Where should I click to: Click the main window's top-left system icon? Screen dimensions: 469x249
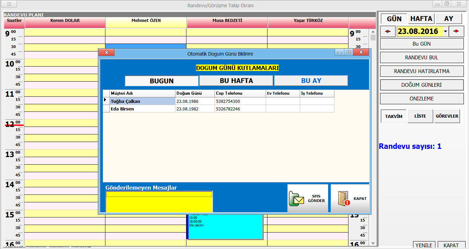[9, 4]
